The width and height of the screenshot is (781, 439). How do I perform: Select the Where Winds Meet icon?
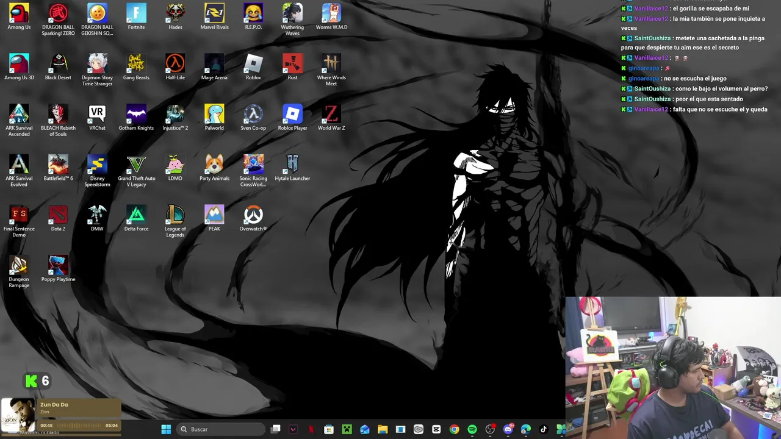click(x=331, y=70)
